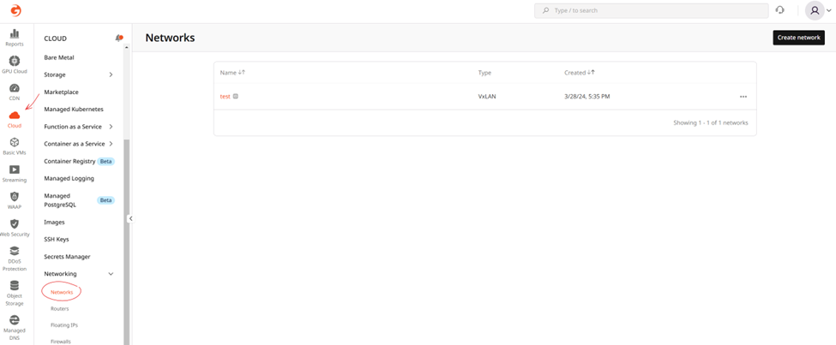Open notifications bell in Cloud panel
This screenshot has width=836, height=345.
pyautogui.click(x=119, y=39)
